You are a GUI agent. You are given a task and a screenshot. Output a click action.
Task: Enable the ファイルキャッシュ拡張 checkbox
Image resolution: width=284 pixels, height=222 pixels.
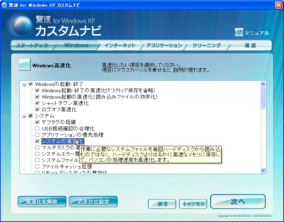point(37,166)
